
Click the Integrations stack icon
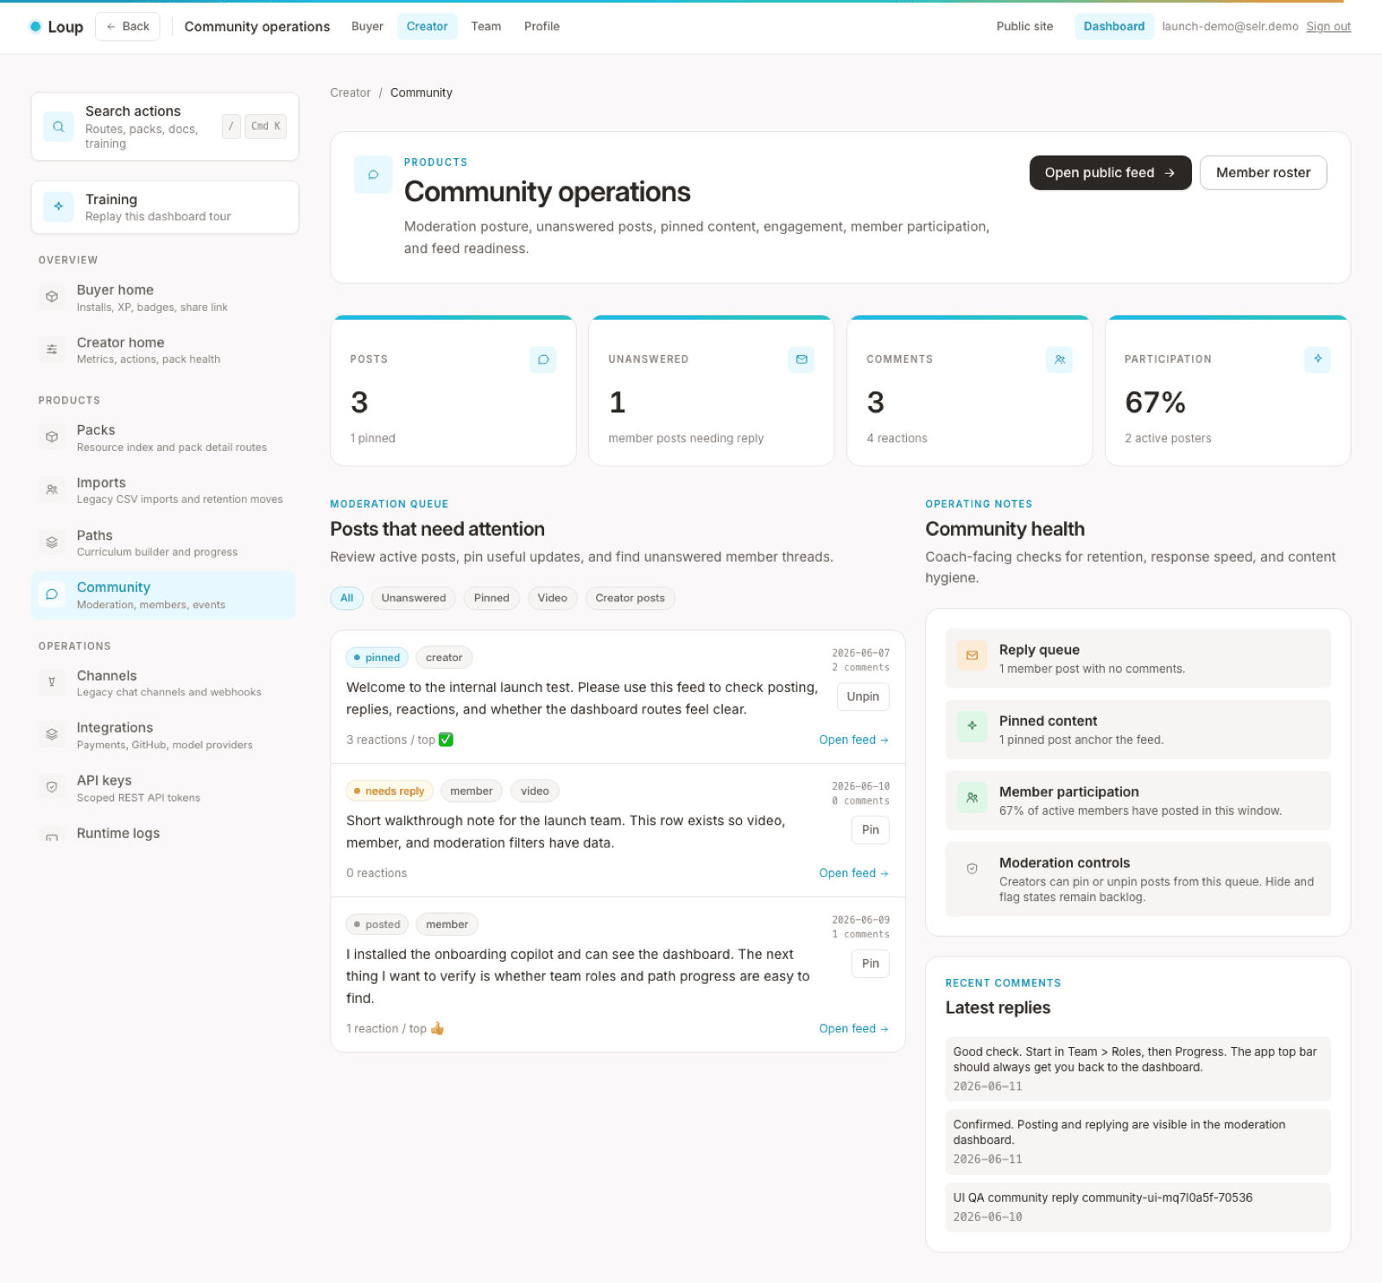[x=52, y=734]
